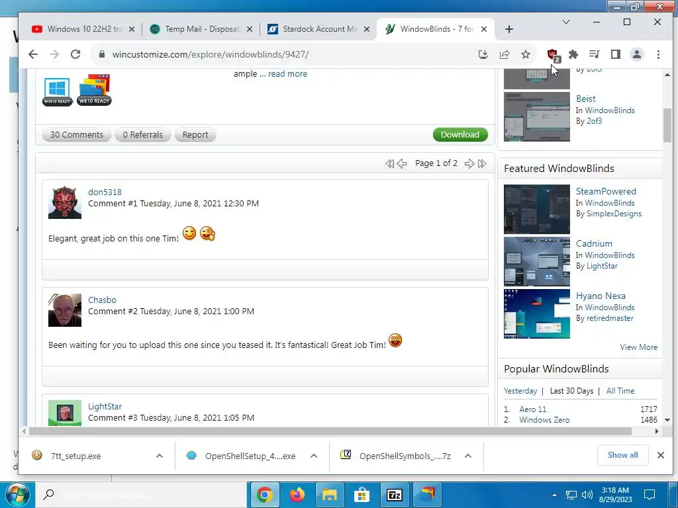Expand options for OpenShellSymbols download
678x508 pixels.
468,456
